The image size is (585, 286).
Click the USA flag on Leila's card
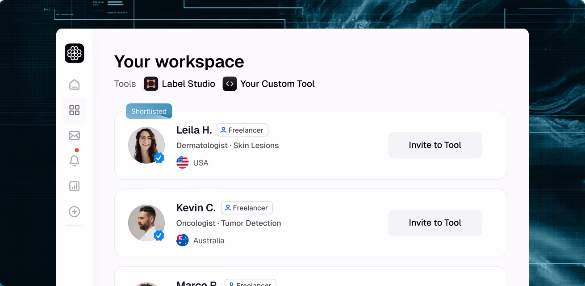coord(182,163)
